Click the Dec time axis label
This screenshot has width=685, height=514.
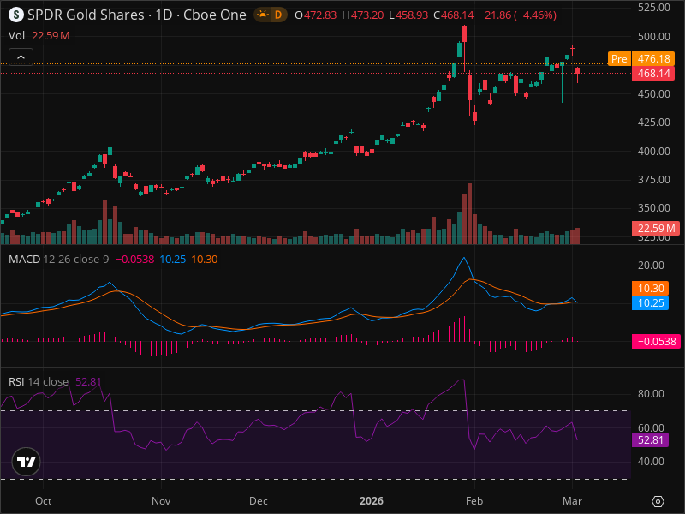click(x=259, y=501)
